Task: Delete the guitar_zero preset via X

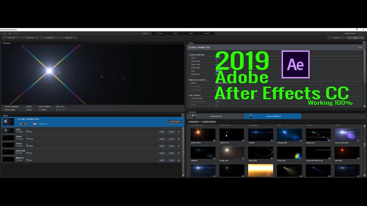Action: tap(329, 140)
